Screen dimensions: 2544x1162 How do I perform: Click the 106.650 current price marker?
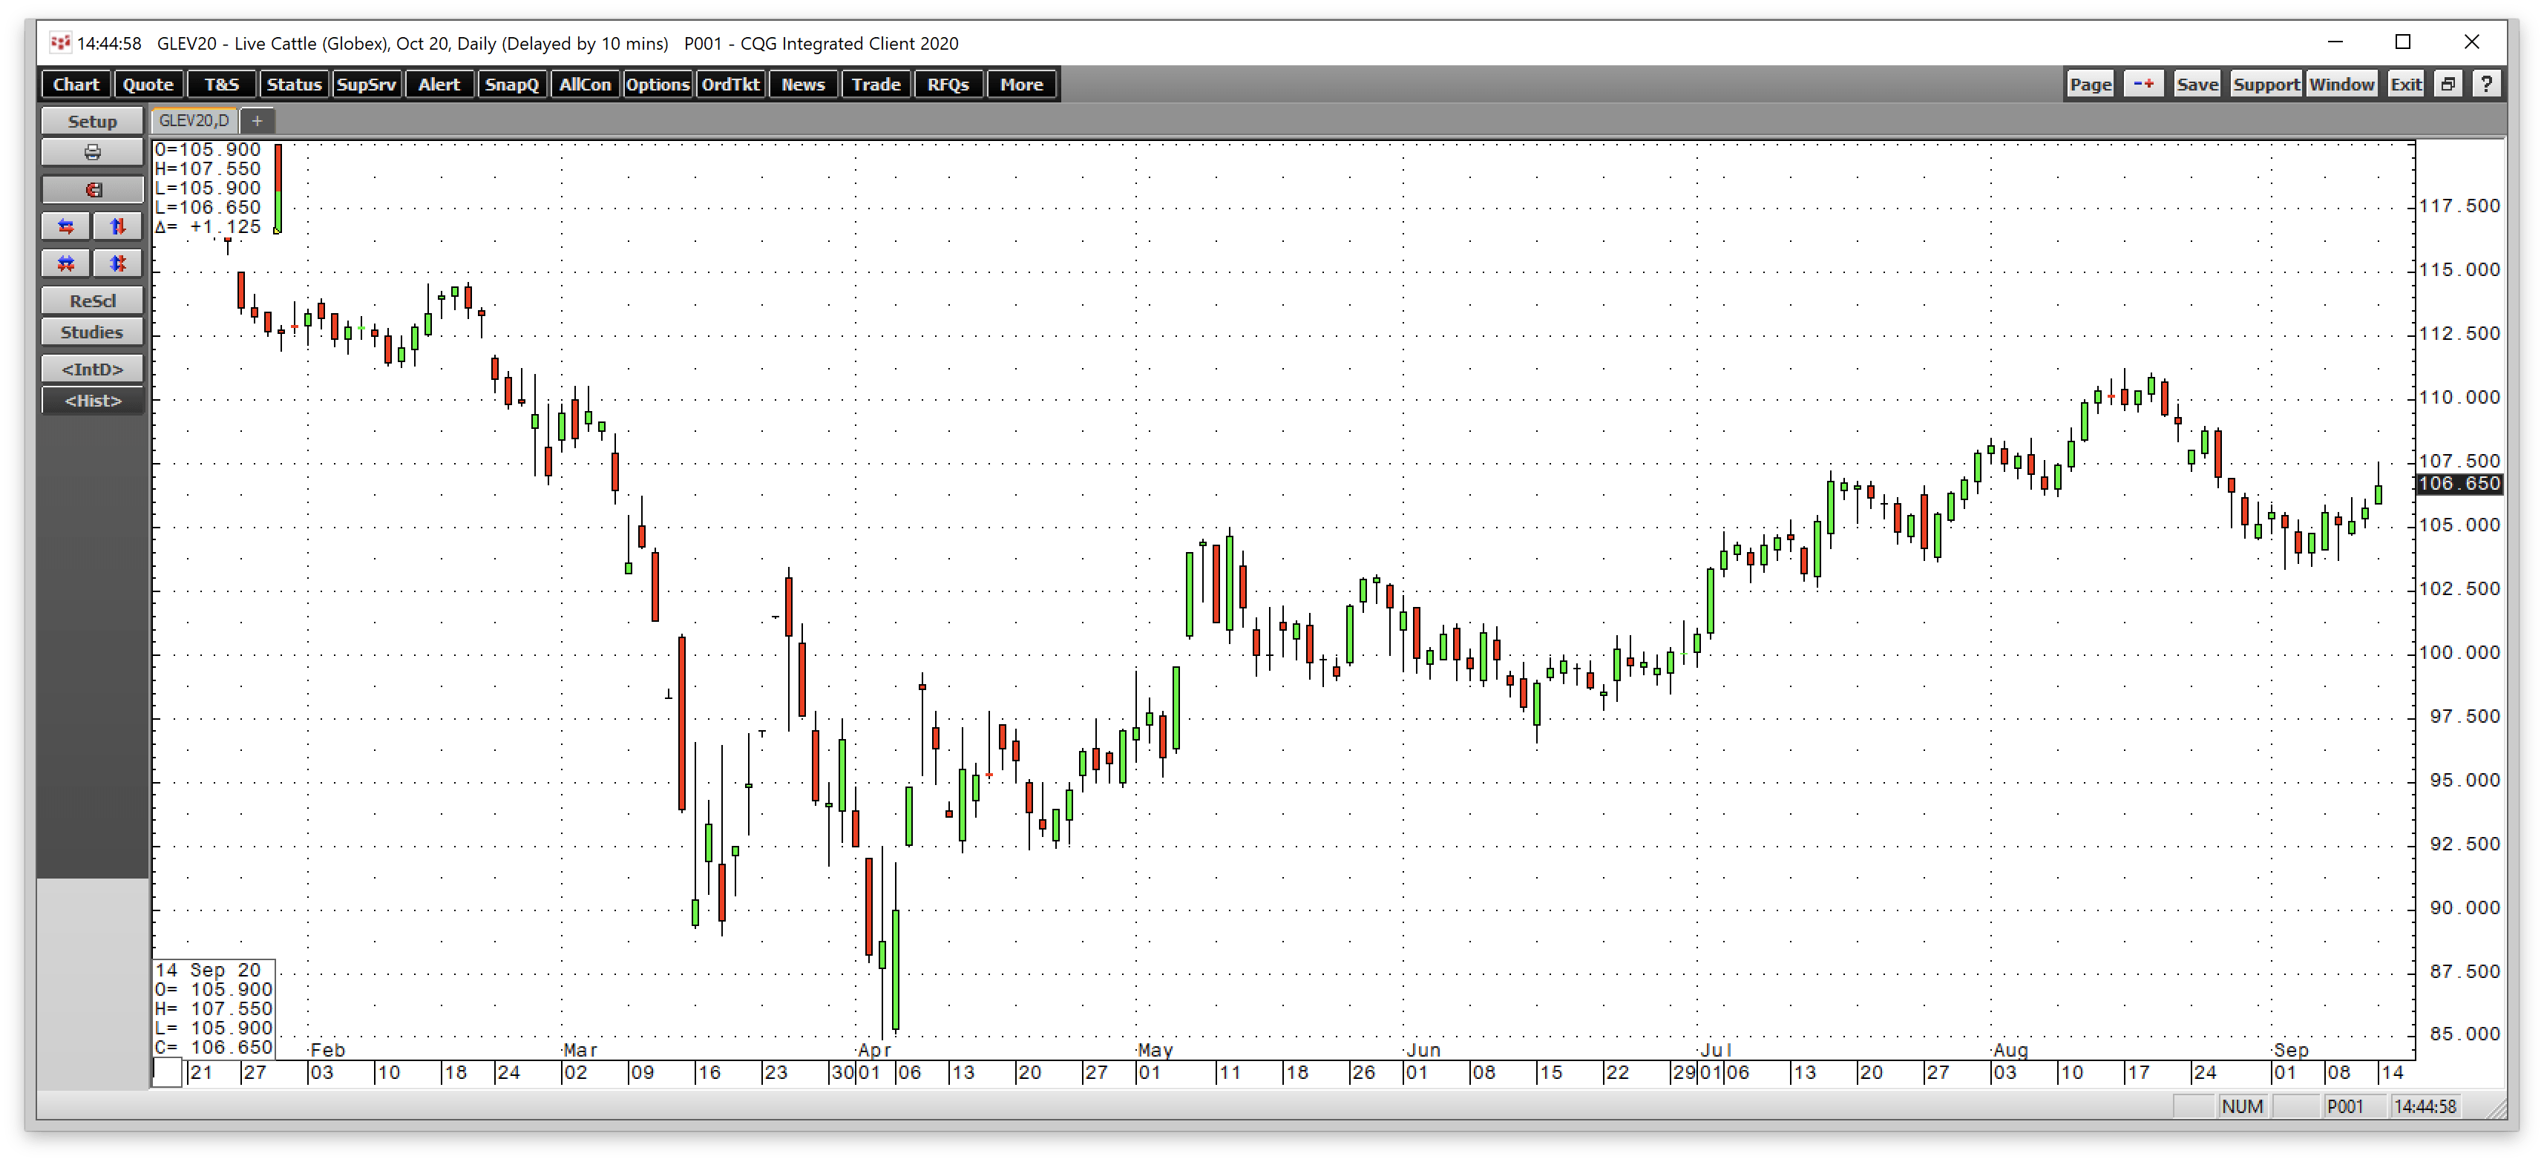point(2458,484)
